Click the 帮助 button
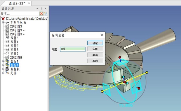 95,61
